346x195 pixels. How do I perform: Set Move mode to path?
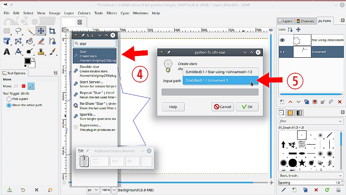click(31, 86)
